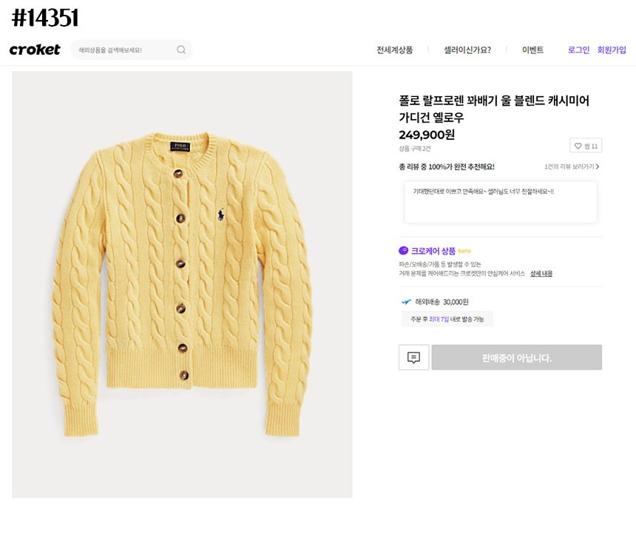Viewport: 636px width, 547px height.
Task: Click the product title text
Action: tap(493, 109)
